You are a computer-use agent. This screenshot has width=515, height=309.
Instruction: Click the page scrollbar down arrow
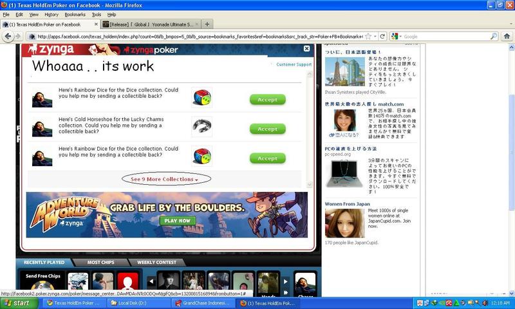point(511,294)
